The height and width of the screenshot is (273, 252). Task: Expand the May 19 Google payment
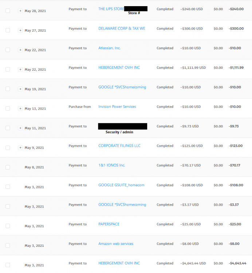point(20,89)
